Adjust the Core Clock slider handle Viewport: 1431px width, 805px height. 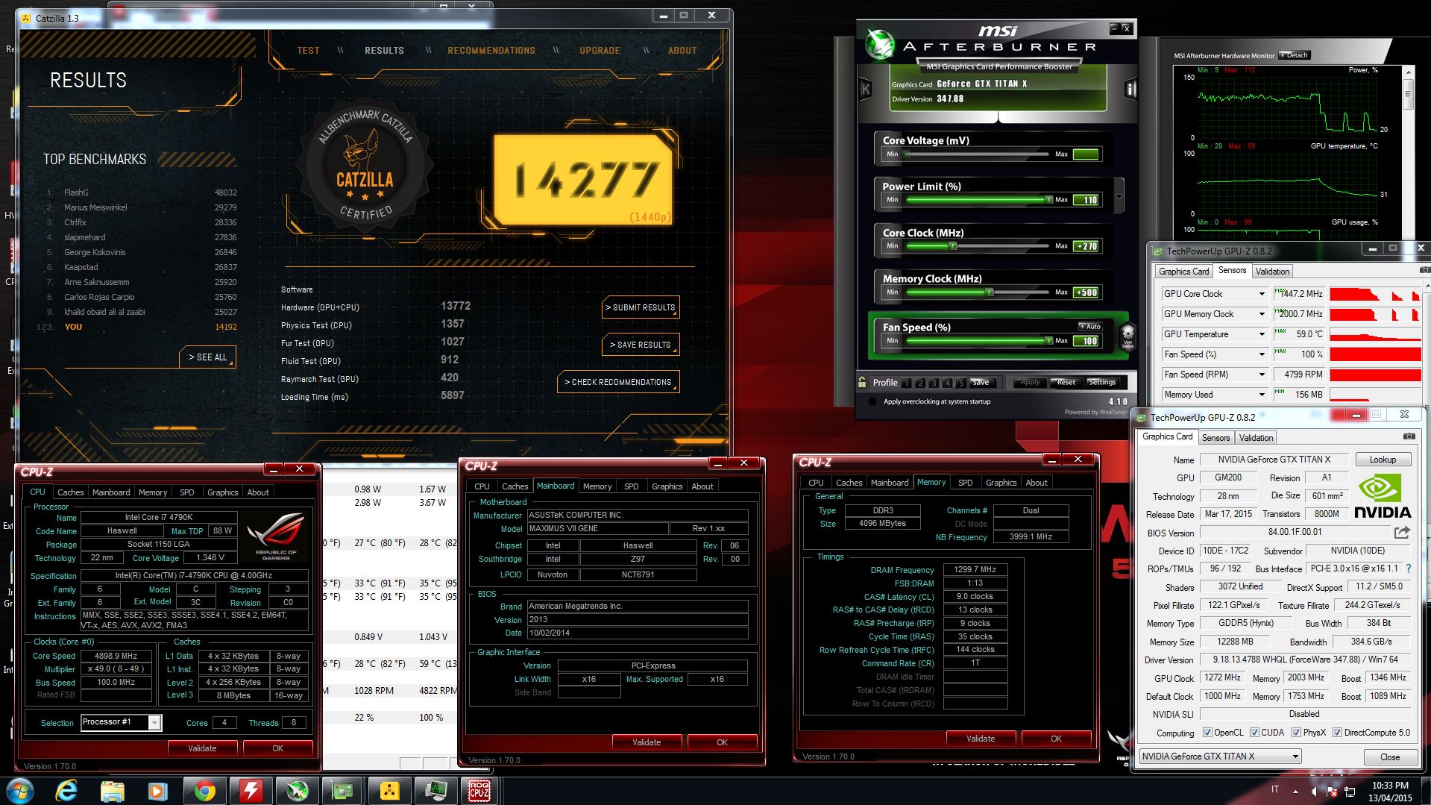[953, 245]
